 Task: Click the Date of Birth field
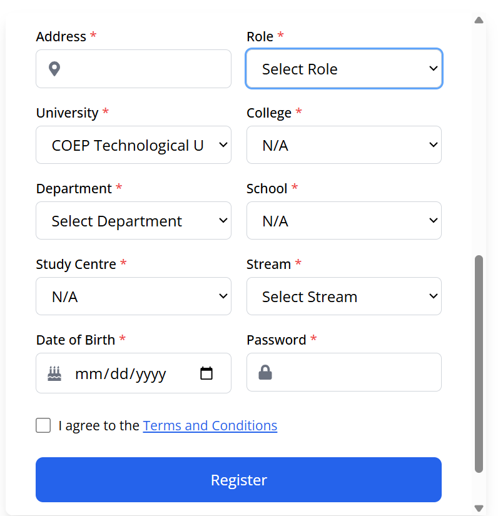click(125, 373)
